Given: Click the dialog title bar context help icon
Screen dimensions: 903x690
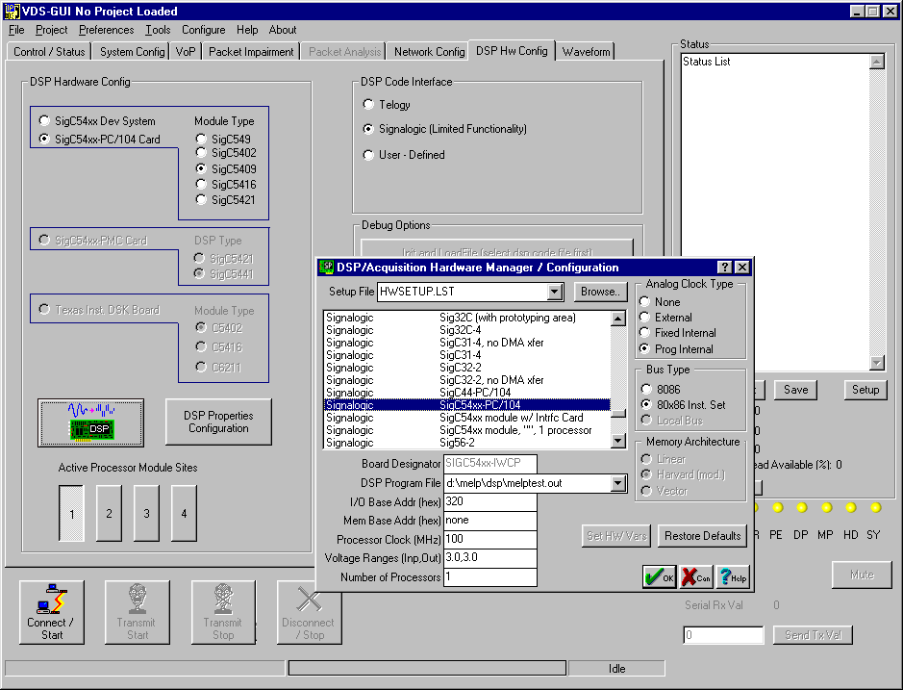Looking at the screenshot, I should (x=724, y=268).
